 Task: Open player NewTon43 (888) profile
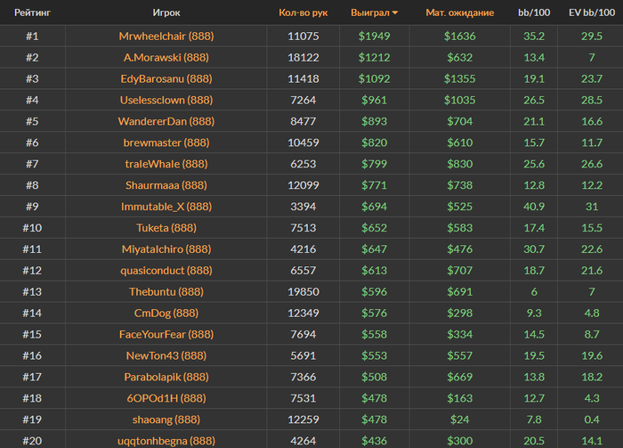tap(166, 355)
